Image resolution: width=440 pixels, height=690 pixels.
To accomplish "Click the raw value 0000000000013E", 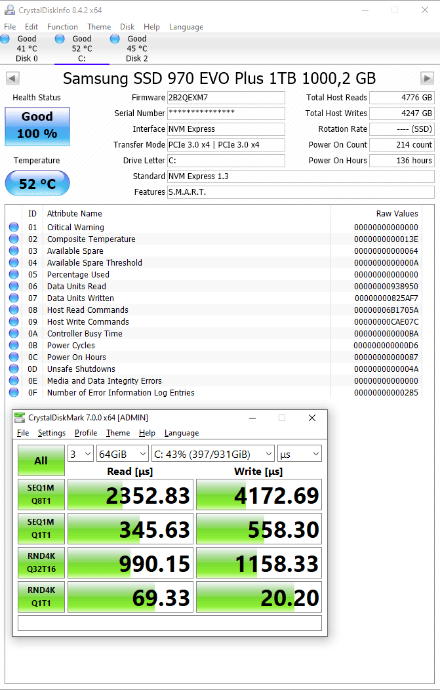I will click(386, 239).
